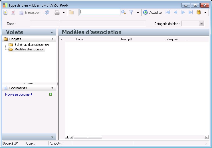Click the delete record red X icon
This screenshot has height=148, width=212.
tap(13, 13)
